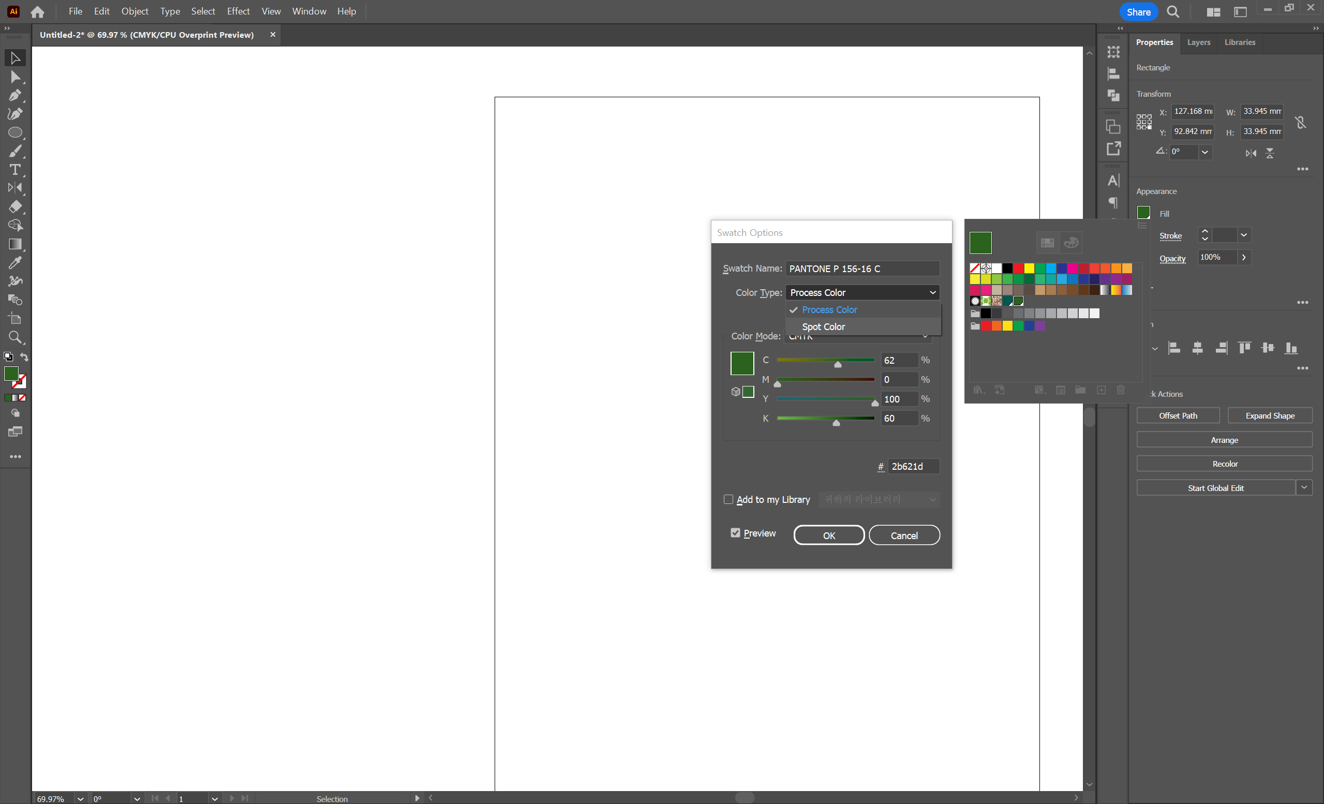Open swatch library menu in Swatches panel
The width and height of the screenshot is (1324, 804).
(979, 390)
